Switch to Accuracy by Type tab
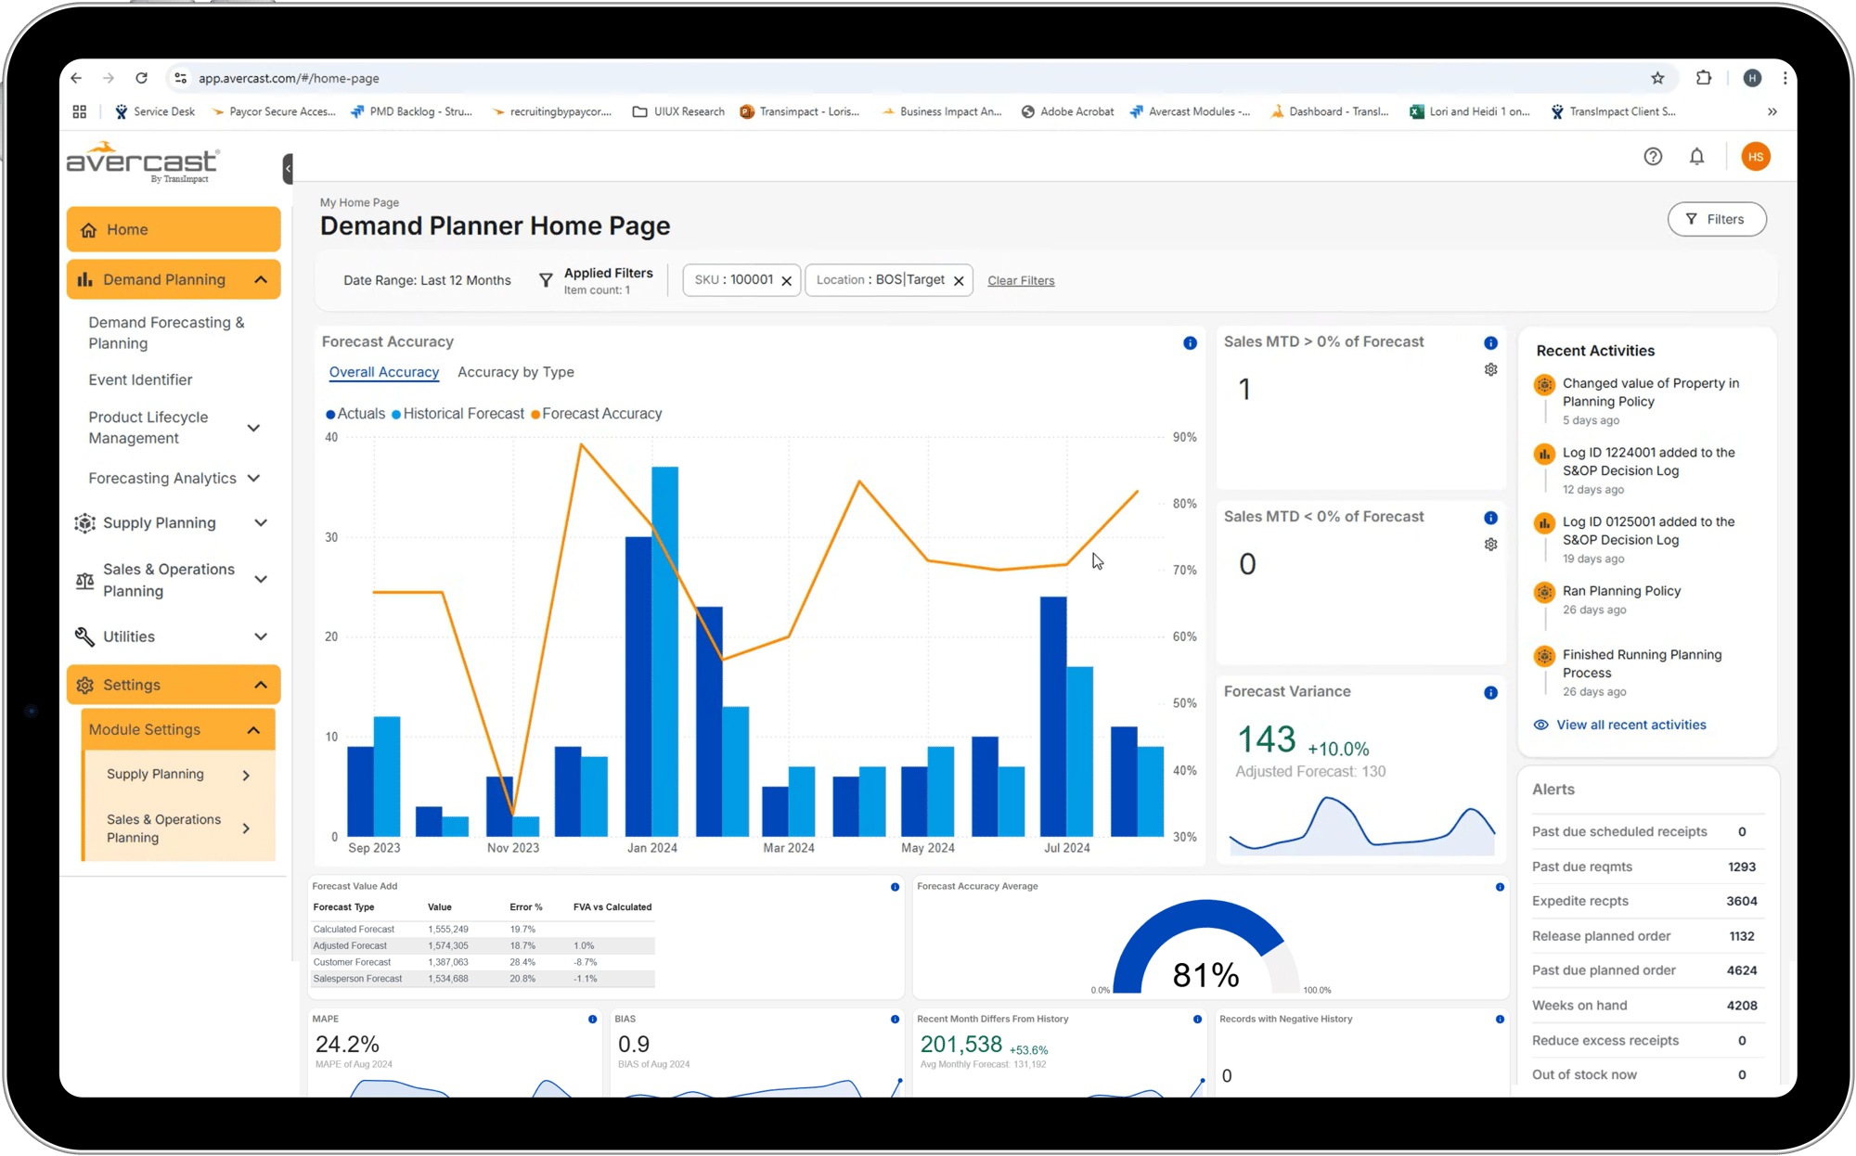This screenshot has width=1856, height=1156. 516,372
